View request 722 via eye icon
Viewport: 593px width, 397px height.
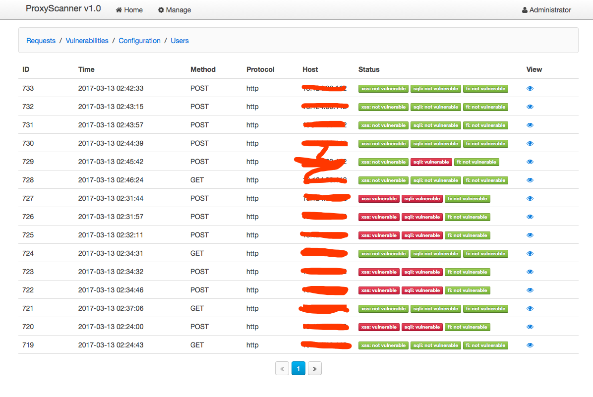tap(530, 290)
